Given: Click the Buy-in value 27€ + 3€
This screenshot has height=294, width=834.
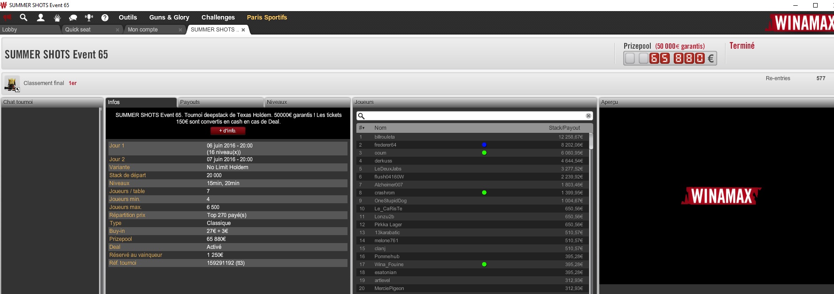Looking at the screenshot, I should 217,231.
